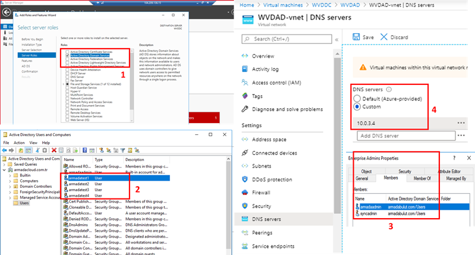
Task: Click the Security shield icon
Action: tap(245, 206)
